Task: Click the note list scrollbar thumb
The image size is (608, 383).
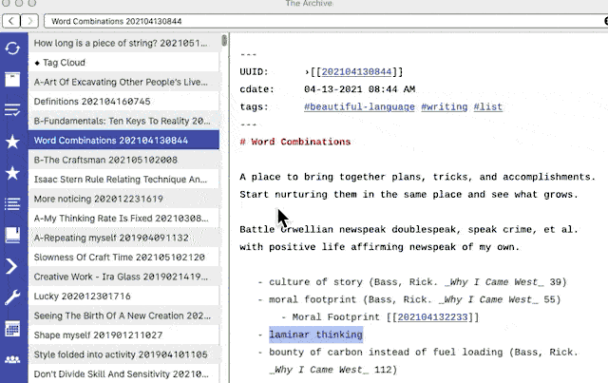Action: pyautogui.click(x=224, y=40)
